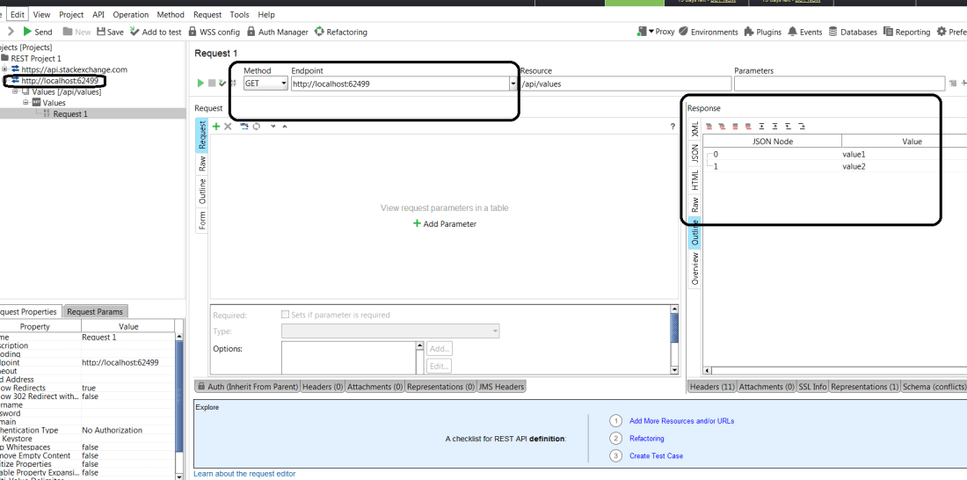Click green plus icon in Request toolbar
Screen dimensions: 967x480
(216, 127)
